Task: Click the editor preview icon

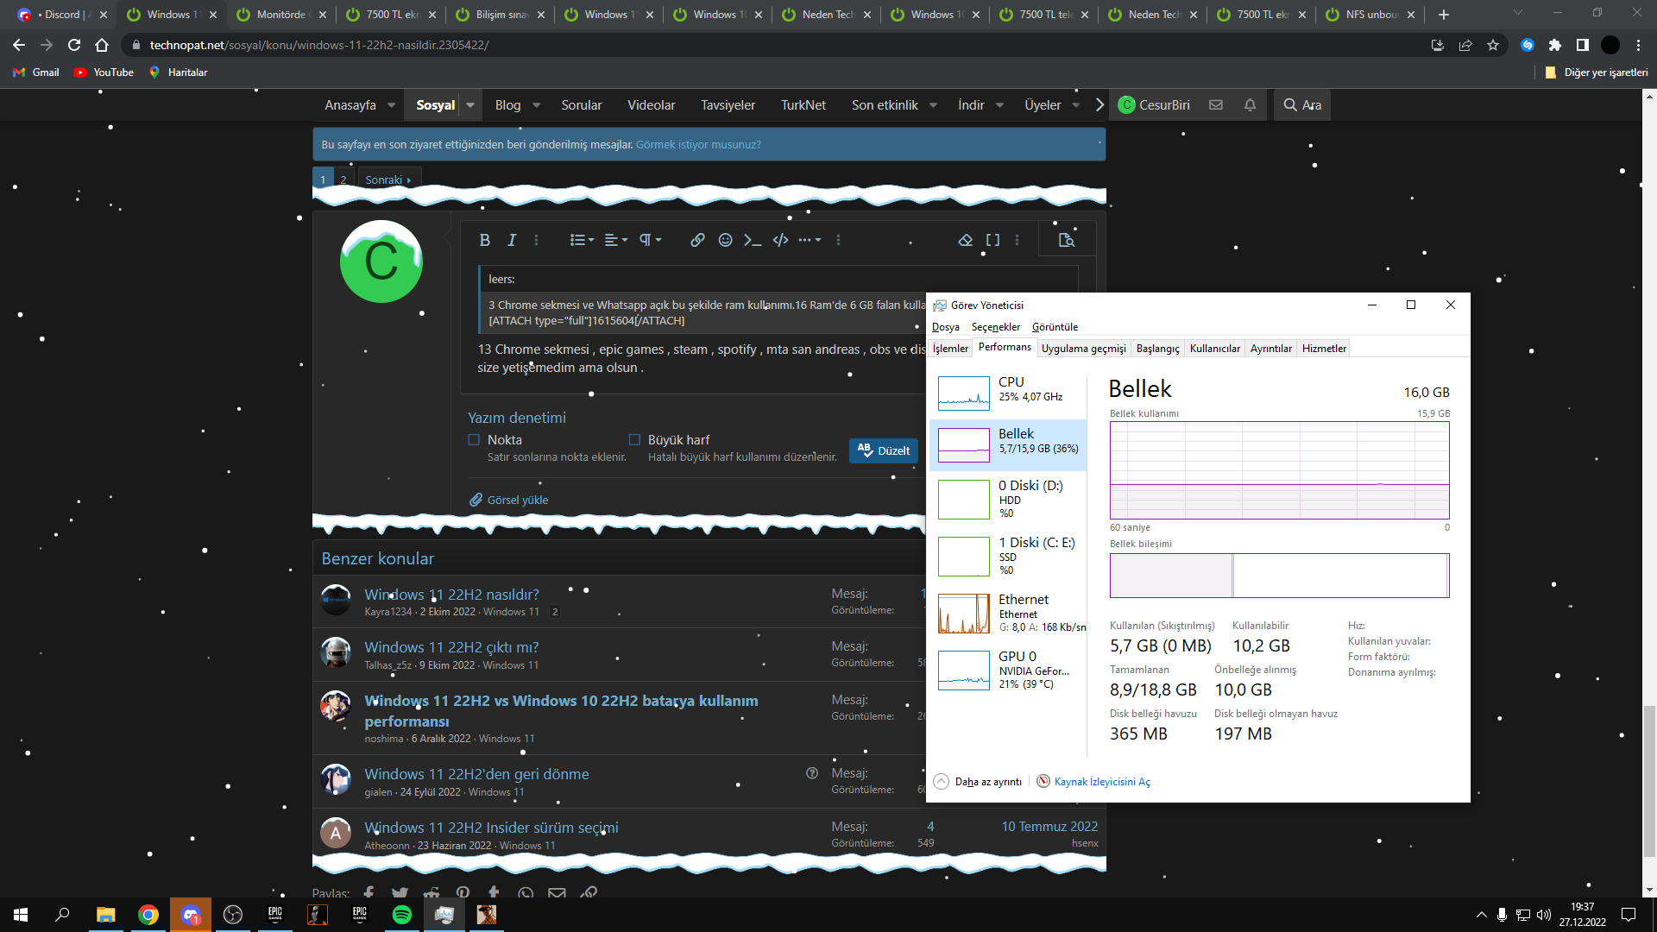Action: [1067, 240]
